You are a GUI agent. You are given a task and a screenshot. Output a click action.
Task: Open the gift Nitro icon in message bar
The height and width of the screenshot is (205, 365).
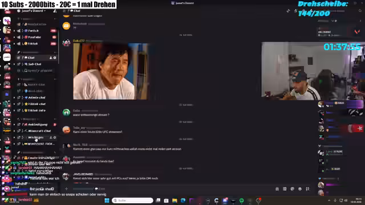277,189
